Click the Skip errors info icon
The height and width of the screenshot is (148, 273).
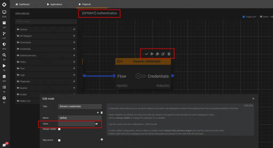pos(102,139)
